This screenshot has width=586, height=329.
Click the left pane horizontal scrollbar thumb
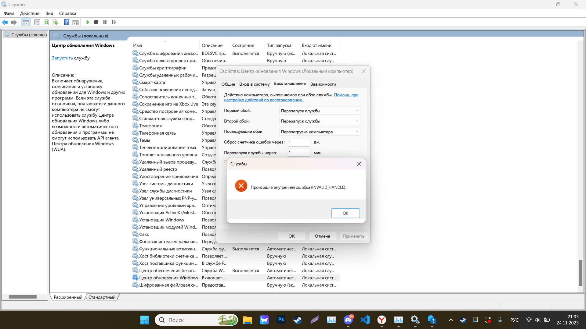click(23, 297)
